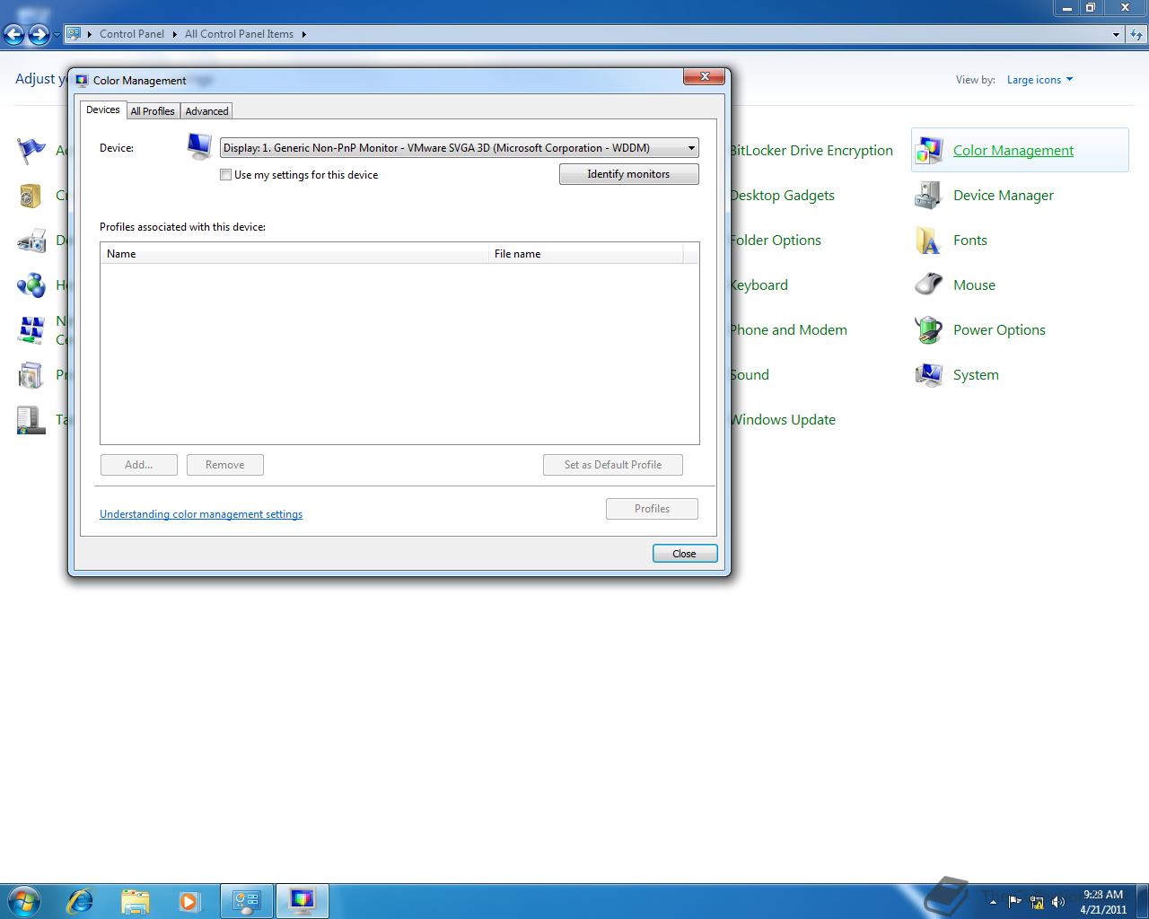1149x919 pixels.
Task: Switch to the Advanced tab
Action: click(x=206, y=111)
